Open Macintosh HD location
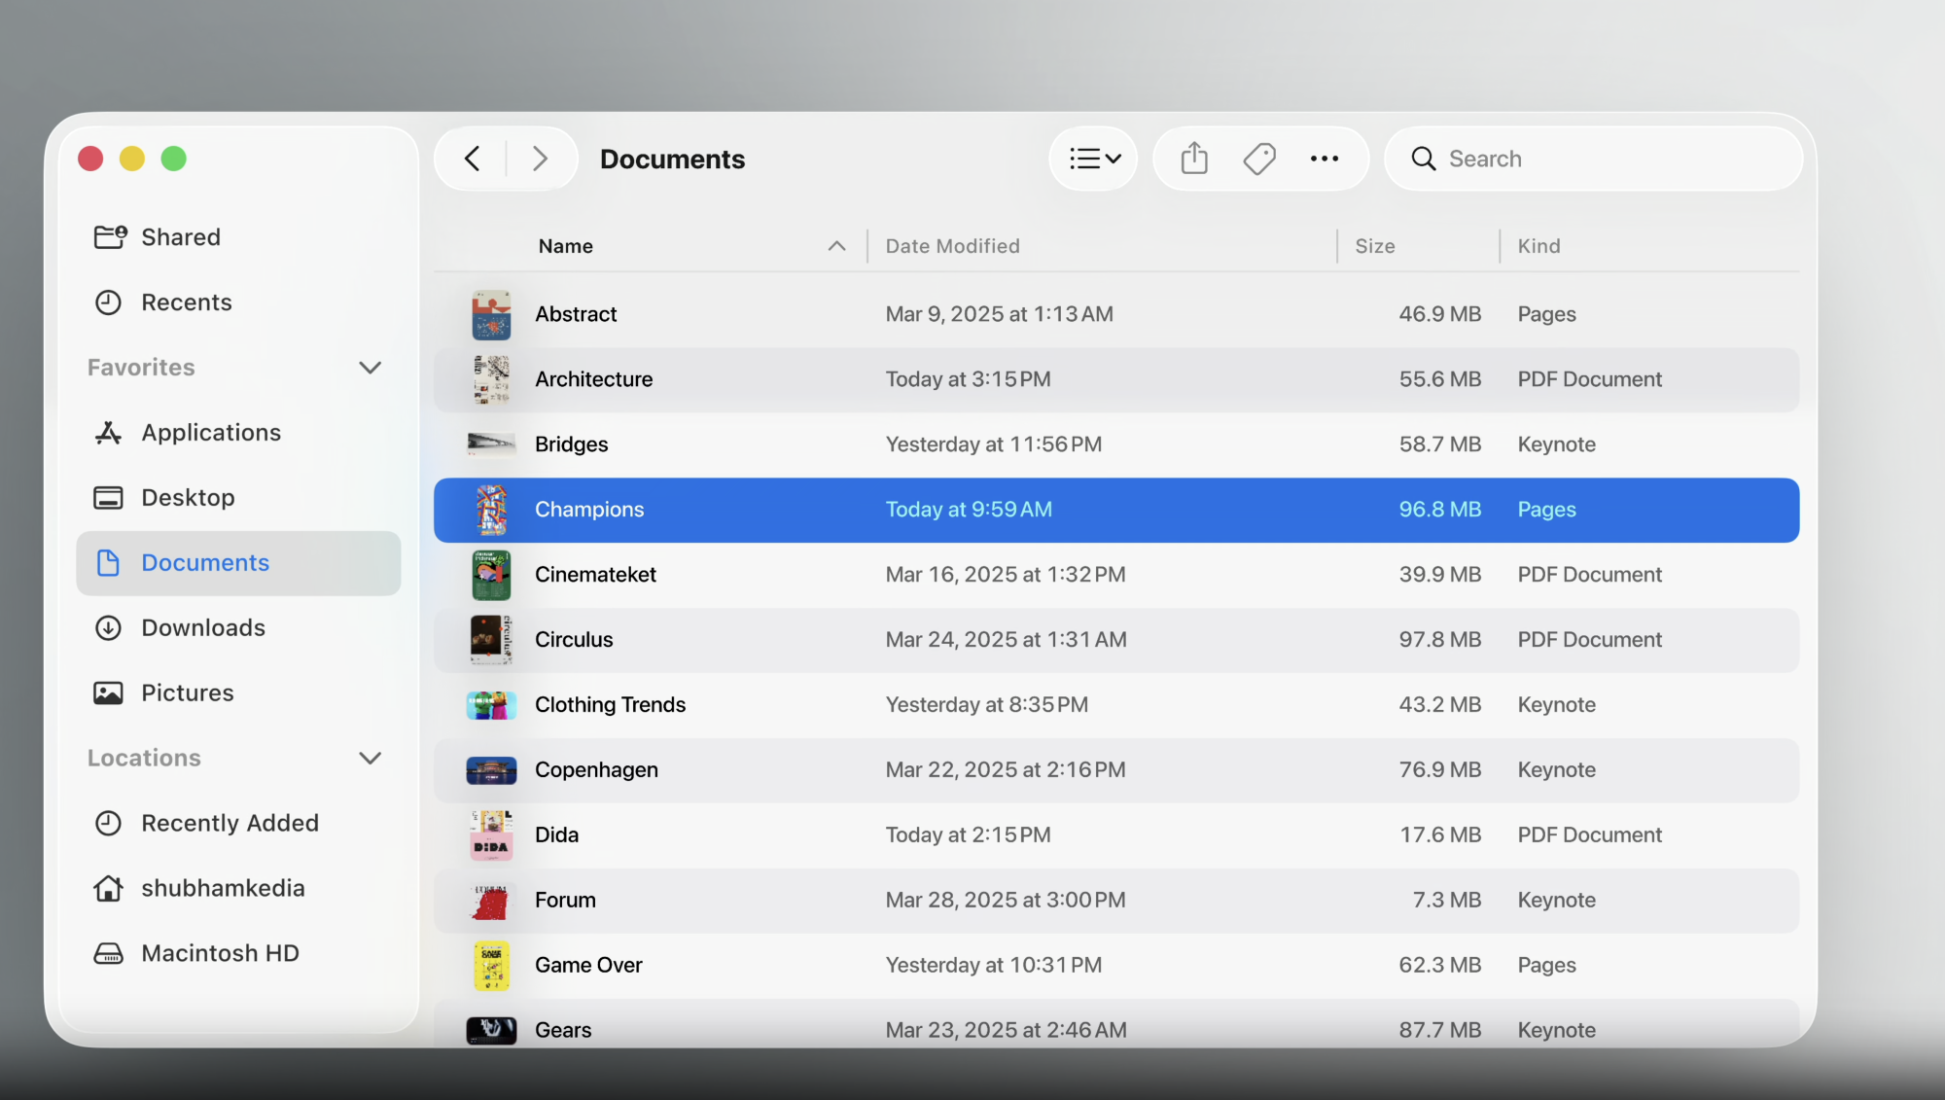This screenshot has height=1100, width=1945. (220, 953)
